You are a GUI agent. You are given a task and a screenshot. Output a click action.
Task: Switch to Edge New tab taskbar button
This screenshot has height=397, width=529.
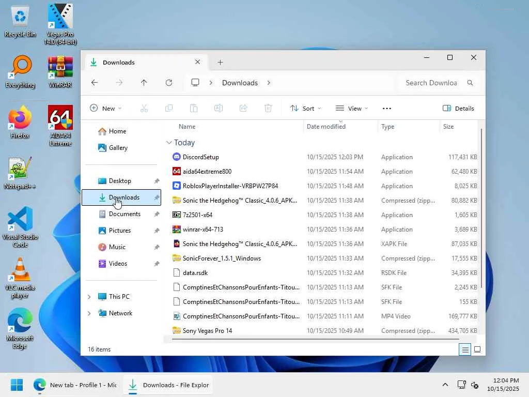tap(75, 385)
